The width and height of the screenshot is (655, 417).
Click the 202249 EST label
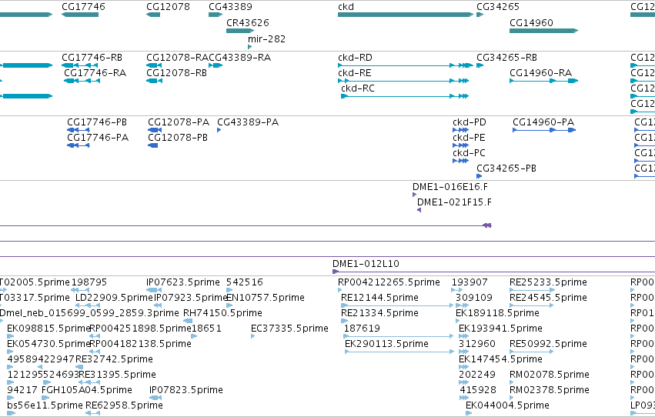[477, 375]
